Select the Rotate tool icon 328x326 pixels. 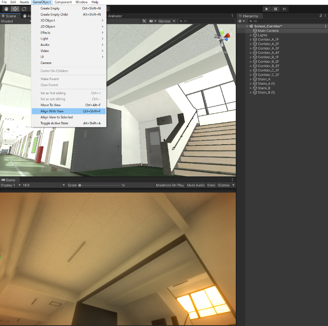coord(24,9)
